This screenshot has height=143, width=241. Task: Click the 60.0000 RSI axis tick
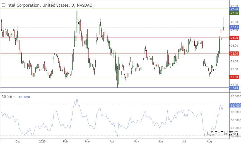[236, 112]
